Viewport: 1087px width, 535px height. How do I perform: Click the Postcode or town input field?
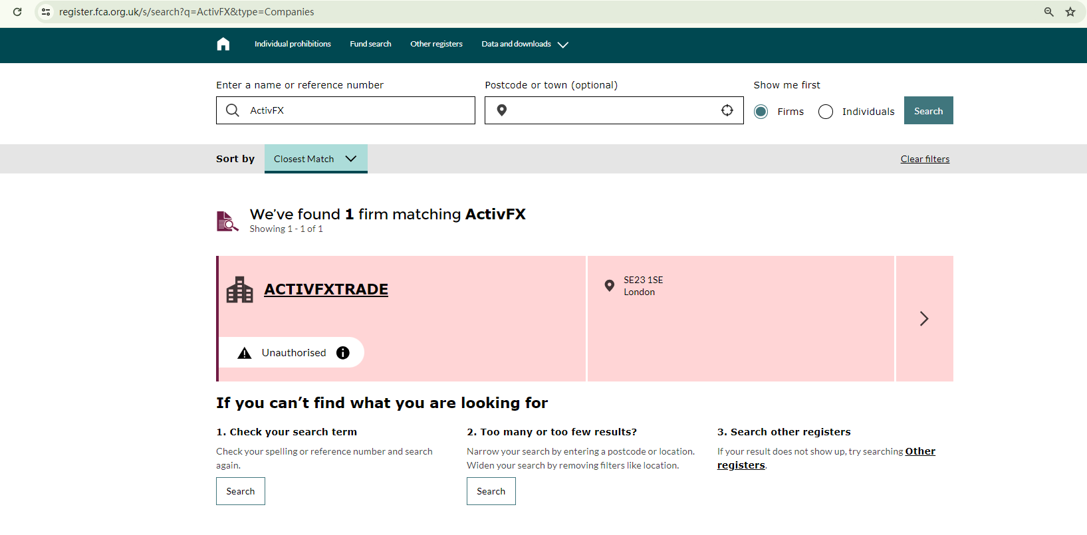pyautogui.click(x=612, y=110)
